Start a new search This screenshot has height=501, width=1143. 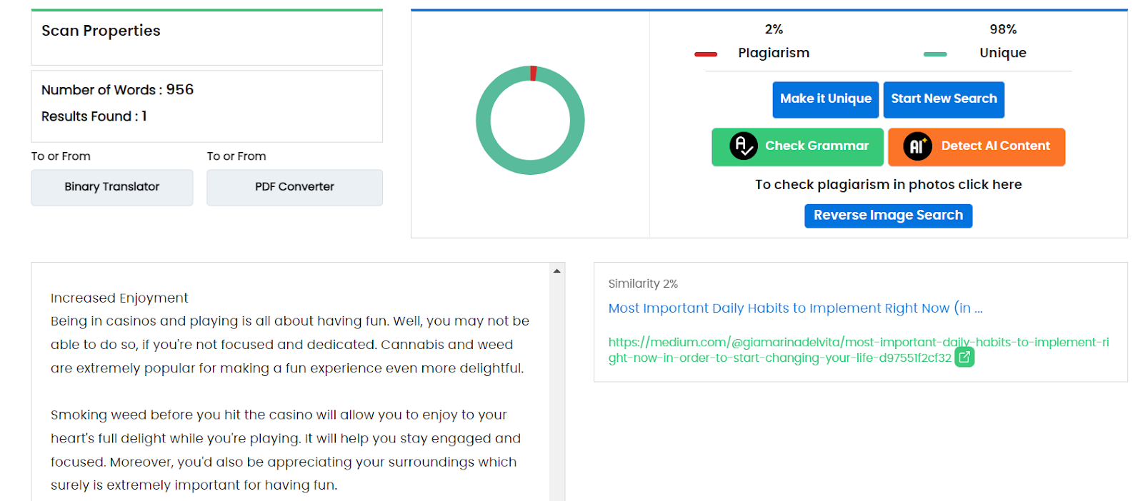944,99
